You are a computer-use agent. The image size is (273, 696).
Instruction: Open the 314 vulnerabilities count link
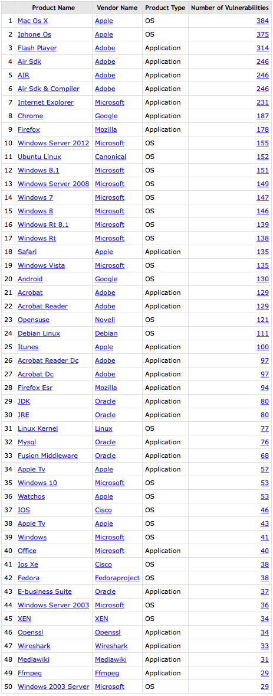[x=262, y=48]
